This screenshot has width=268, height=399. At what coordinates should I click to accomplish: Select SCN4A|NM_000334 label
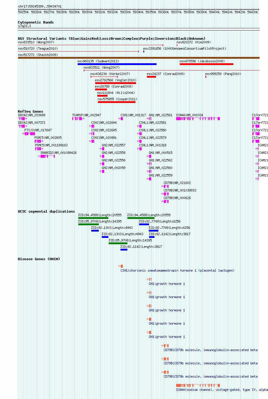(189, 115)
